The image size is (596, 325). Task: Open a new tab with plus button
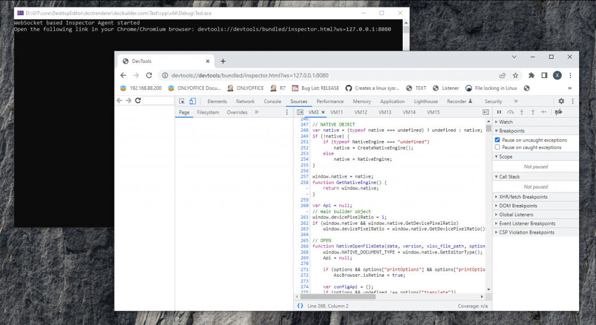coord(223,61)
